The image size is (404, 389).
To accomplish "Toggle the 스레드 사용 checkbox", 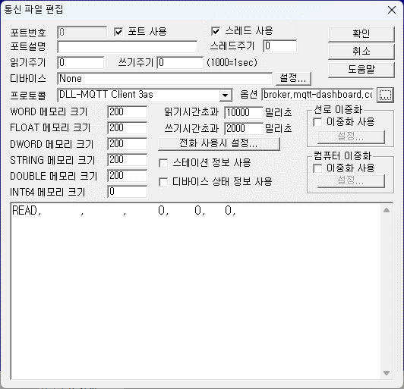I will (x=216, y=31).
